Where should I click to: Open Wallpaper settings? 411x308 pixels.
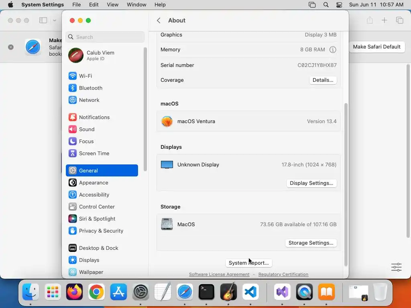102,272
